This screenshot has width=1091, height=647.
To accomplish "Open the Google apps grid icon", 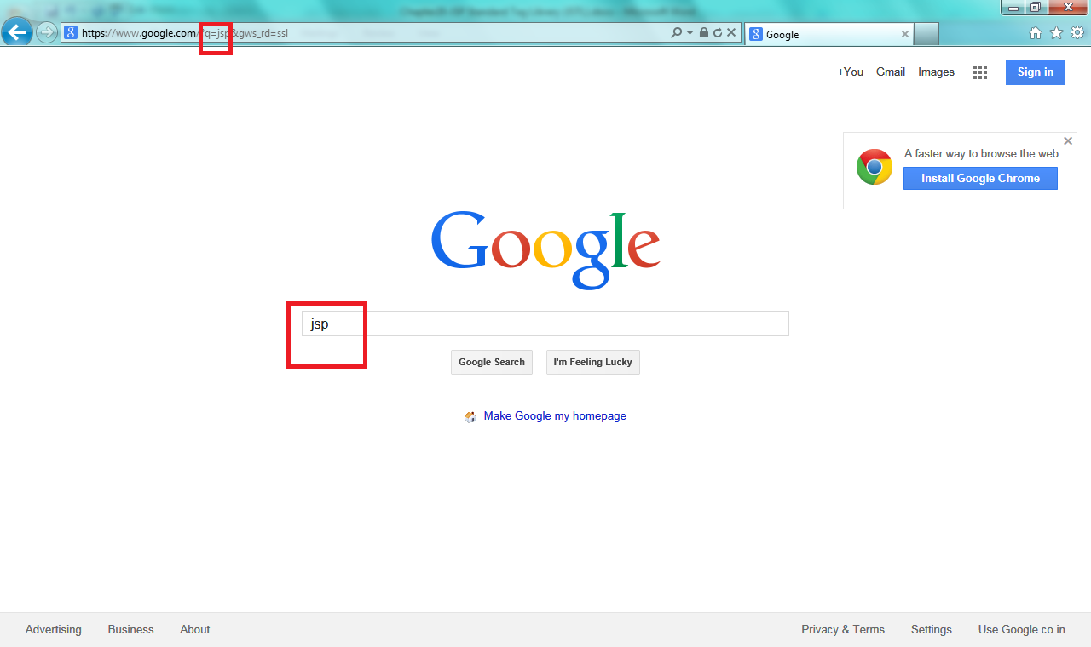I will [980, 72].
